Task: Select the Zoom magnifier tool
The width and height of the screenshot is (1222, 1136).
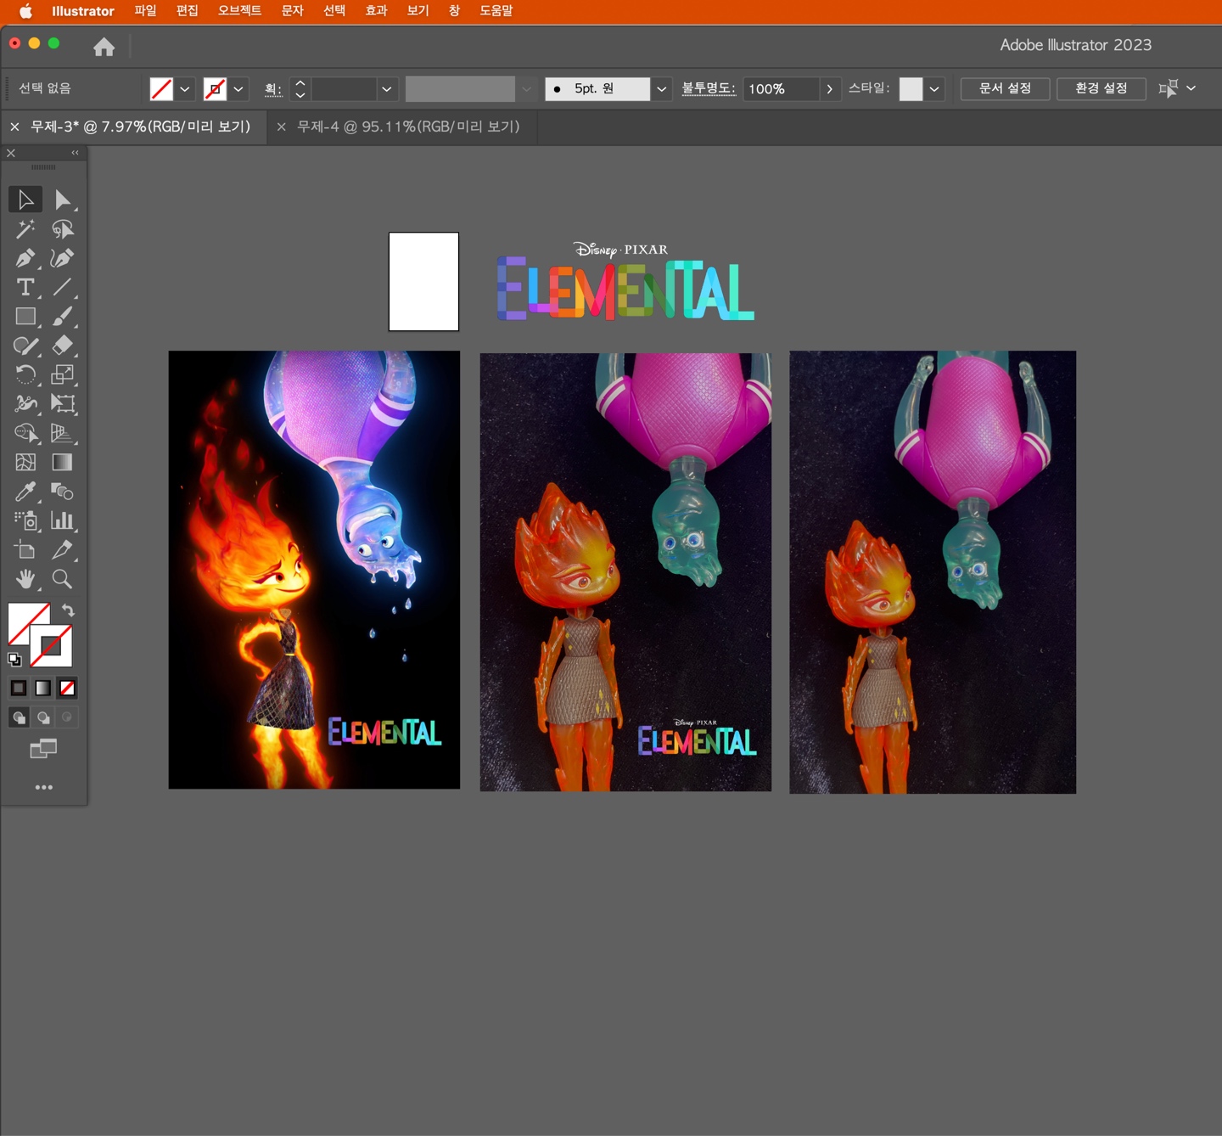Action: click(63, 579)
